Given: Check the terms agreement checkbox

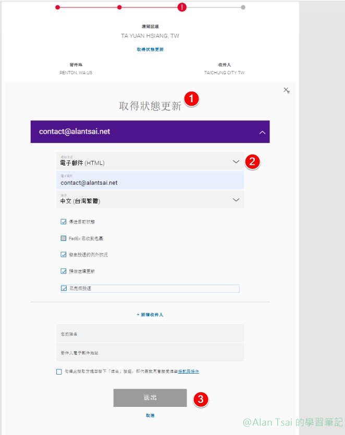Looking at the screenshot, I should click(x=59, y=372).
